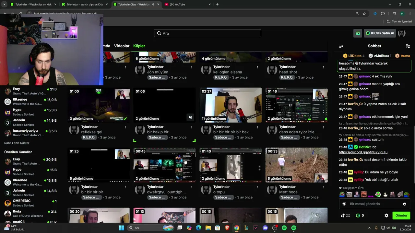Open Discord from the taskbar
This screenshot has height=233, width=415.
tap(265, 228)
